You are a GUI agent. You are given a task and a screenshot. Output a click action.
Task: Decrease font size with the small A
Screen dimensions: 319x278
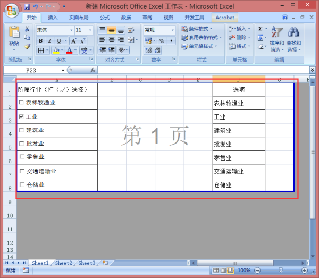point(82,41)
